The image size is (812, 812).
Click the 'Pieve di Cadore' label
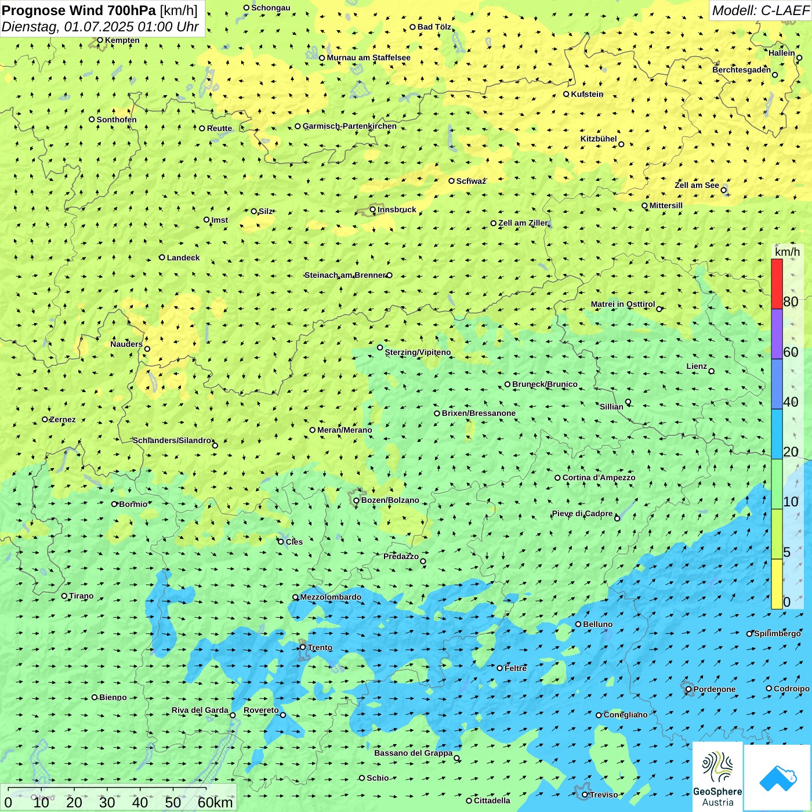click(582, 513)
